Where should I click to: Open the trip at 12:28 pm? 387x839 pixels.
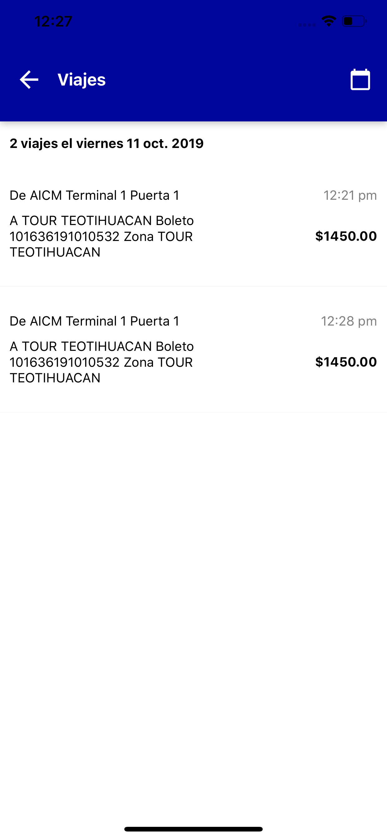(193, 350)
